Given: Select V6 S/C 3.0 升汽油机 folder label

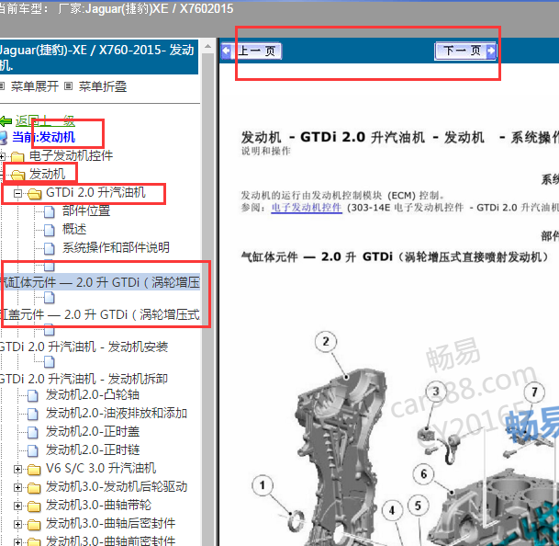Looking at the screenshot, I should click(x=101, y=469).
